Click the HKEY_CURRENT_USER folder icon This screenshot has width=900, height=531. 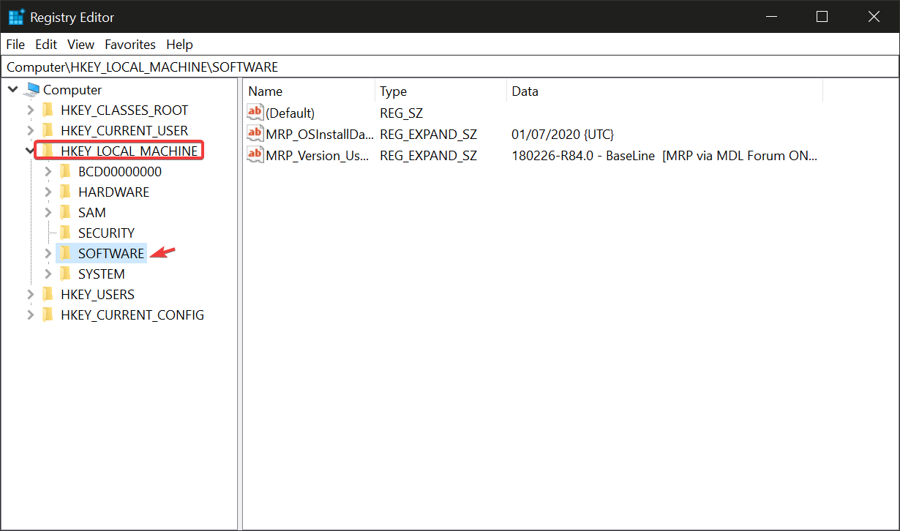tap(48, 131)
